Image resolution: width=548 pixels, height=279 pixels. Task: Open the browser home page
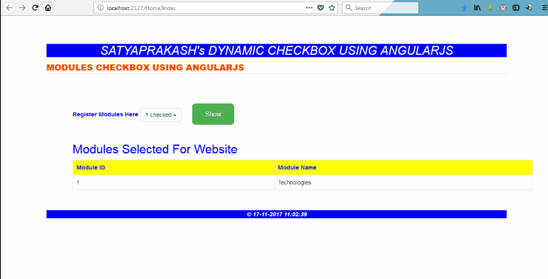(48, 8)
